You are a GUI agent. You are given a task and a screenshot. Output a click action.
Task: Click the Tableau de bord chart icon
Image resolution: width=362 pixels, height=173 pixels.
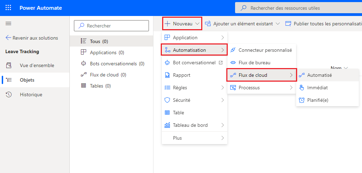point(167,125)
